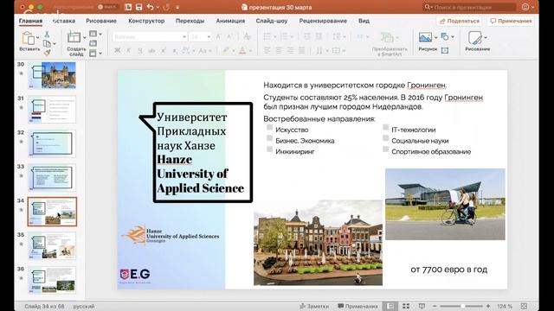Toggle Заметки notes pane

click(x=314, y=306)
